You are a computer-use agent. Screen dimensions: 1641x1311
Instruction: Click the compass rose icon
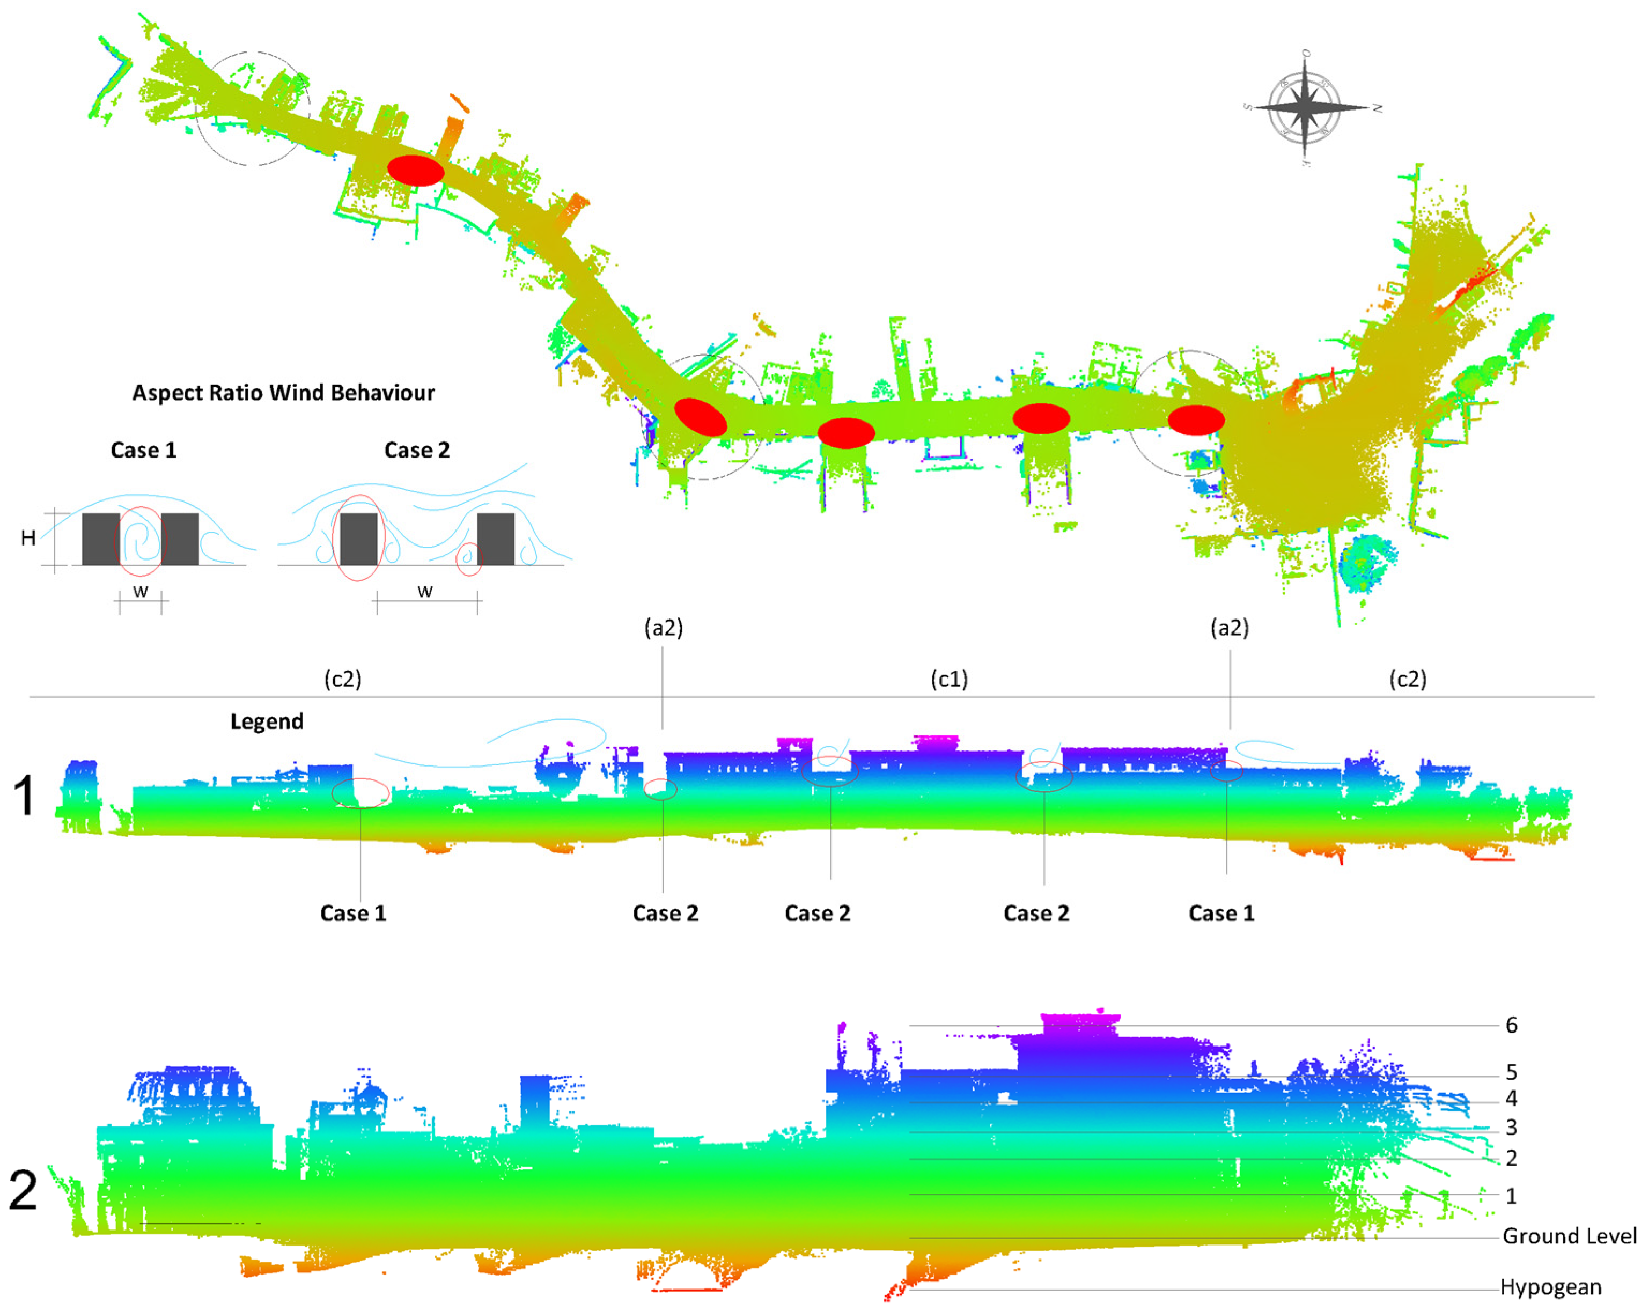coord(1305,108)
